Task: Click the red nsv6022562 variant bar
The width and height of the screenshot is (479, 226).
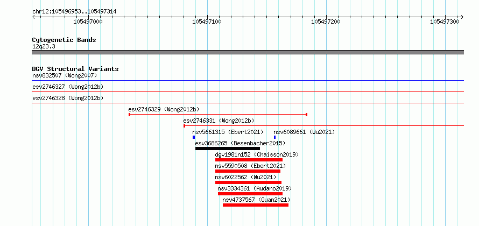Action: [248, 182]
